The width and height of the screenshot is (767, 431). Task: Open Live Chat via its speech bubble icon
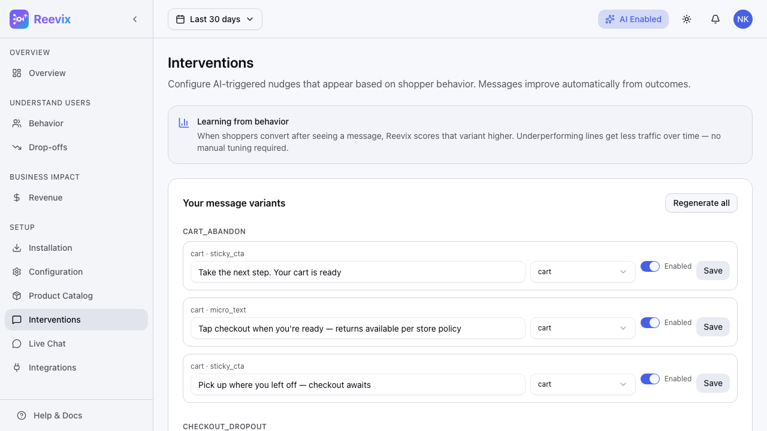tap(17, 344)
